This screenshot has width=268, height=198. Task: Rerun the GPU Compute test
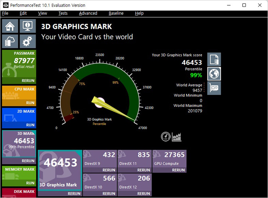point(178,170)
